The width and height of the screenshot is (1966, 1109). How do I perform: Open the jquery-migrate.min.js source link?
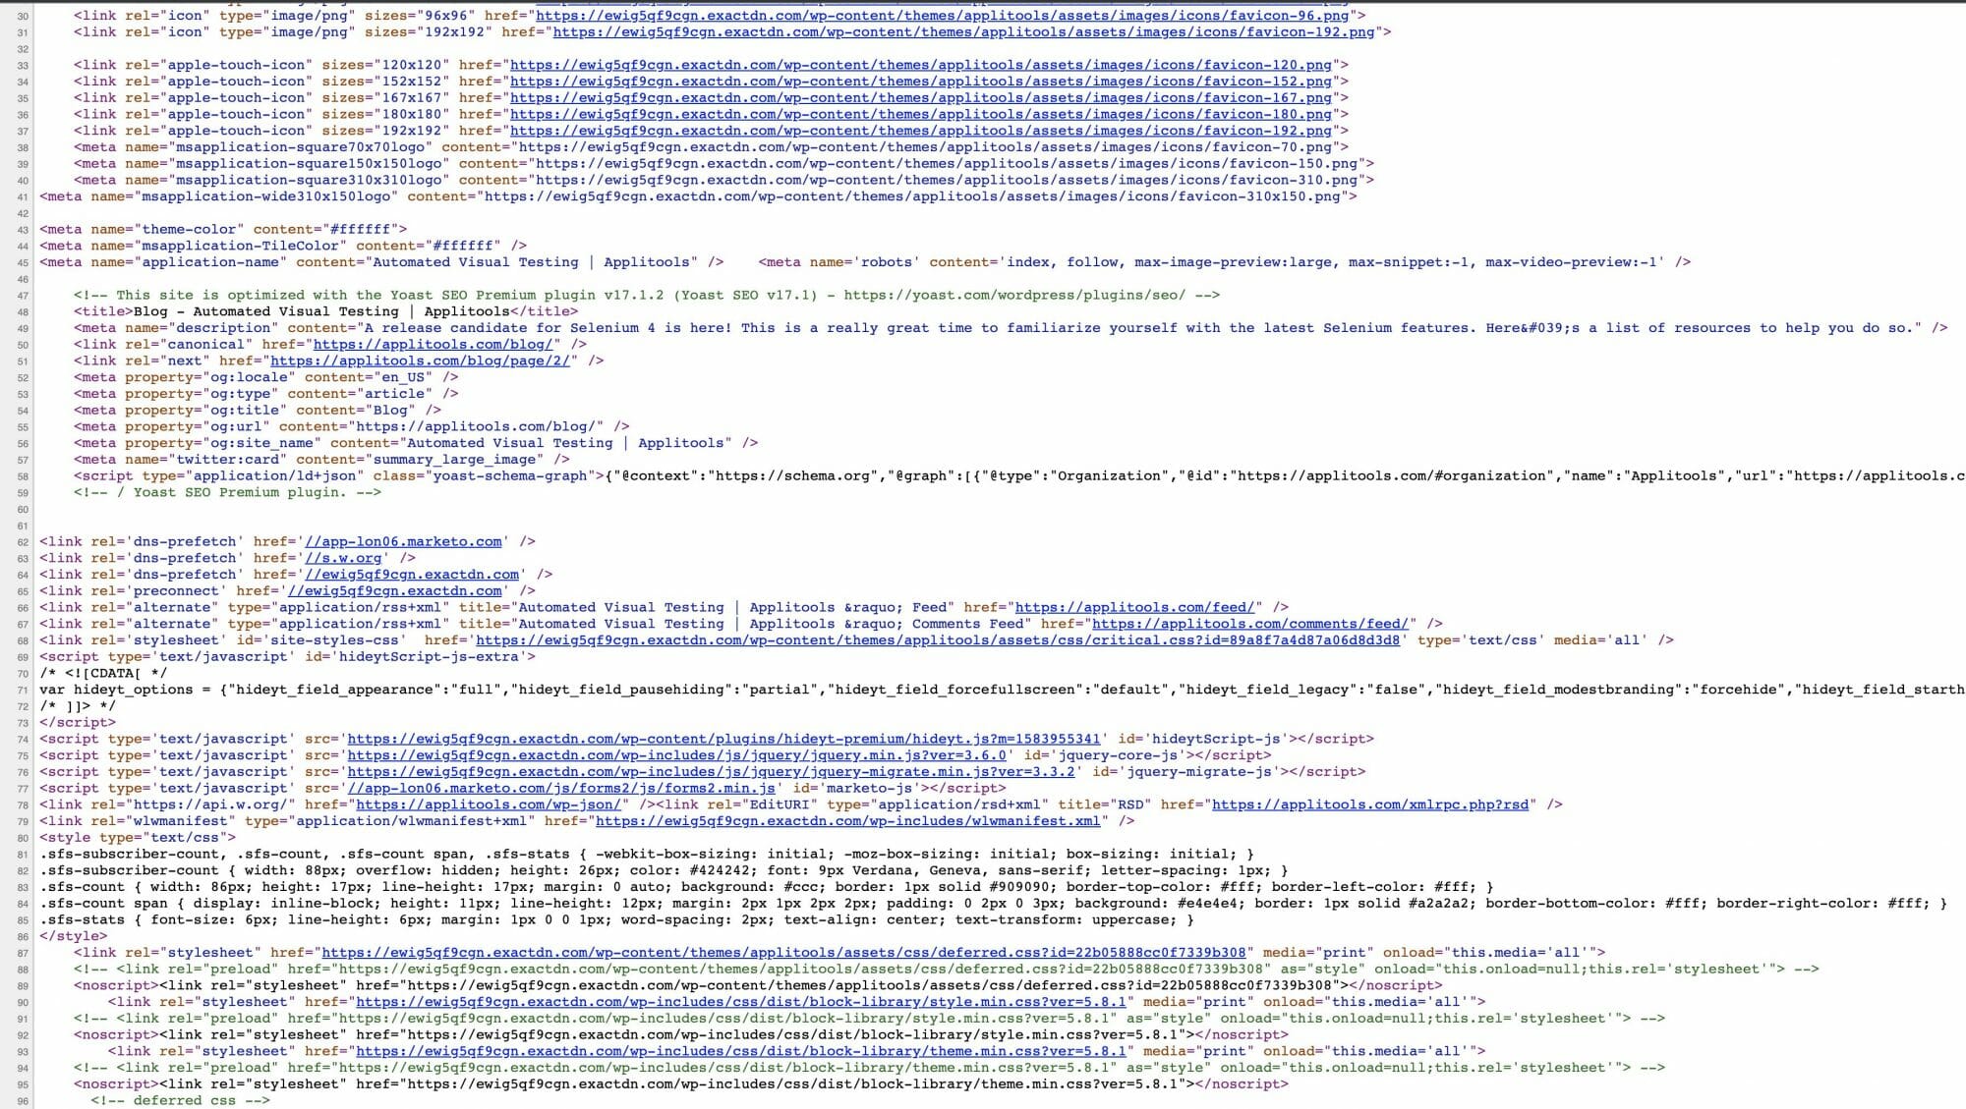688,772
